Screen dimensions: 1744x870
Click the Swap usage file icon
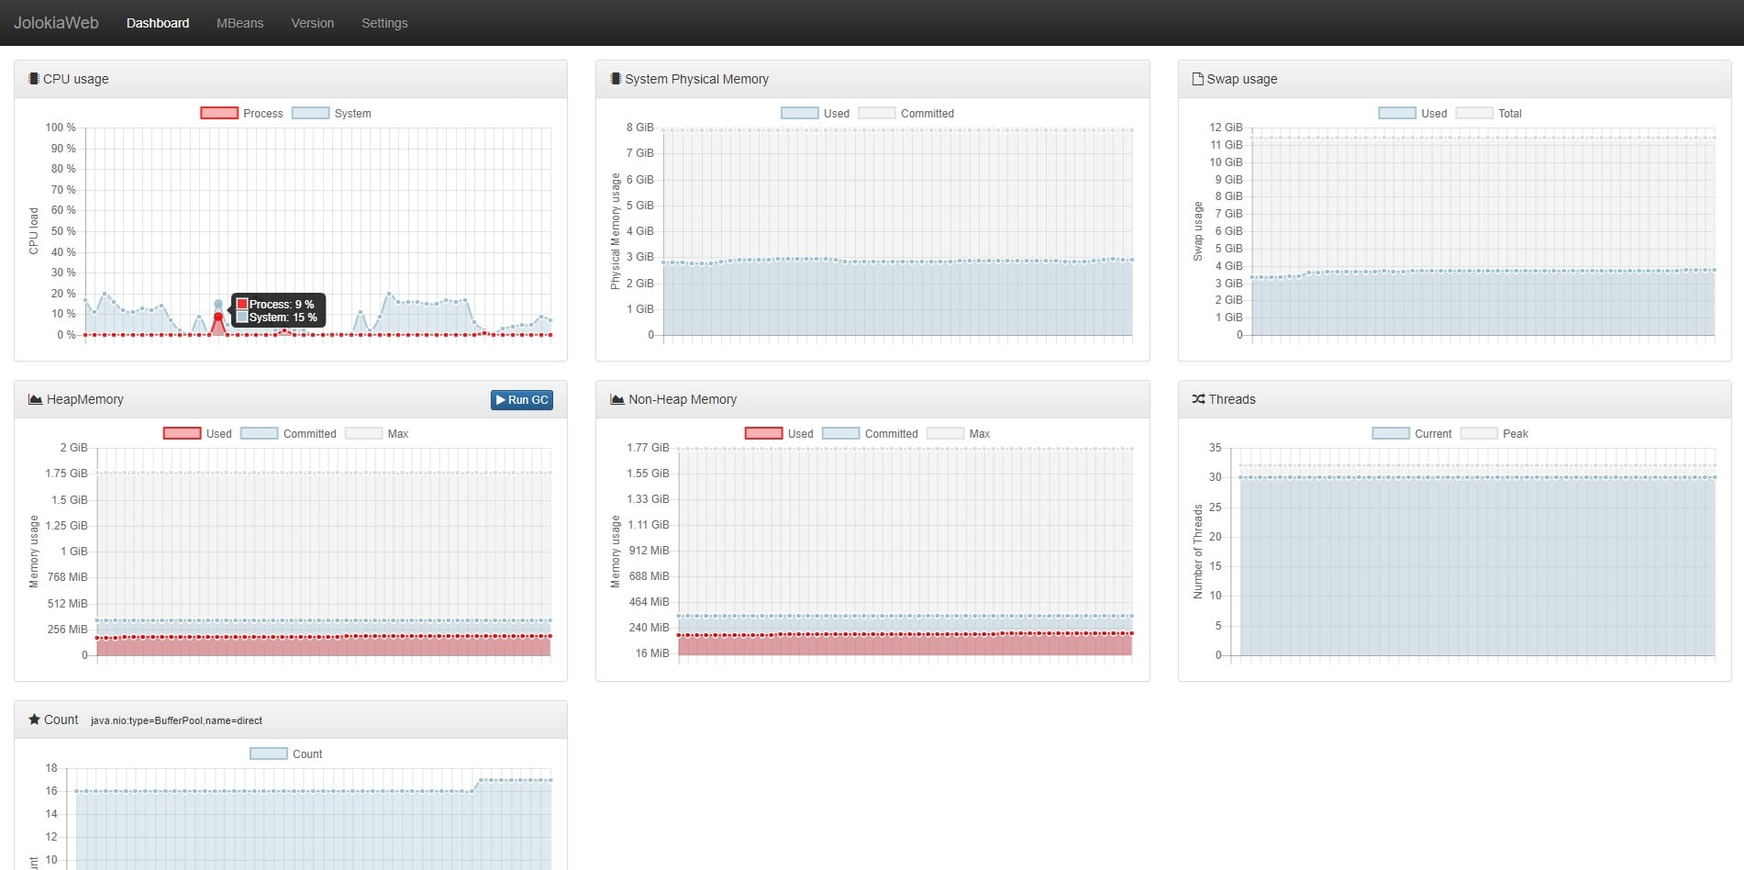pyautogui.click(x=1197, y=79)
